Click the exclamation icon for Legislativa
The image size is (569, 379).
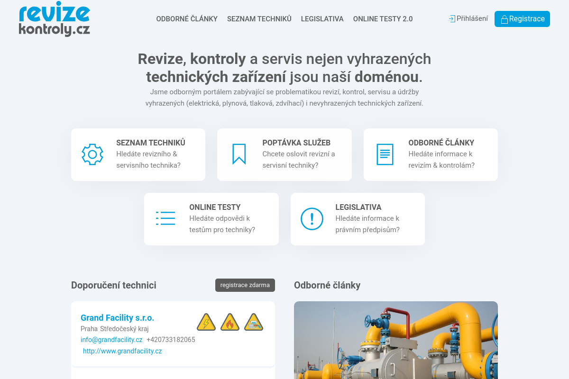coord(312,219)
